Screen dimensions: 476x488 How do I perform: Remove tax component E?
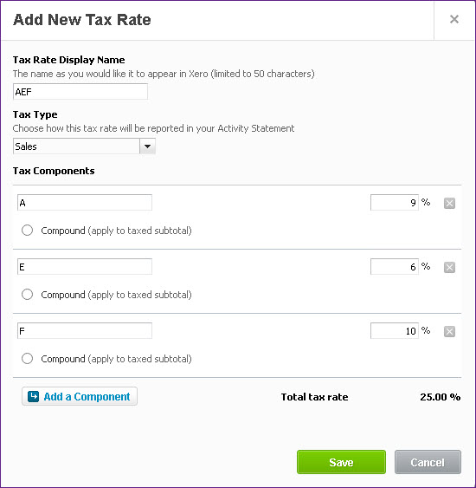pos(449,267)
